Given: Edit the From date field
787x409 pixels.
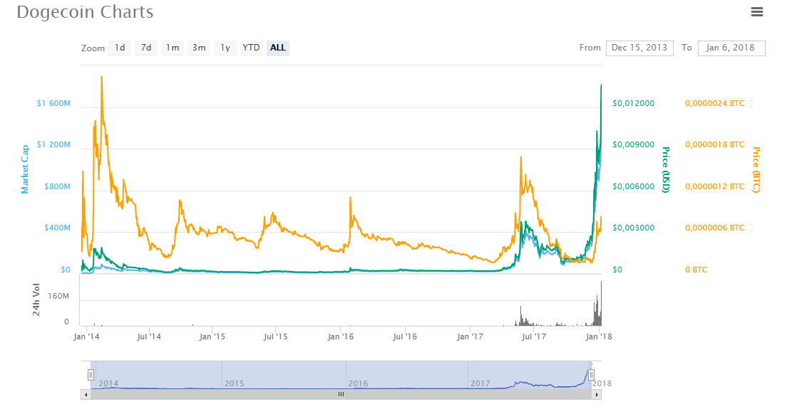Looking at the screenshot, I should (639, 48).
